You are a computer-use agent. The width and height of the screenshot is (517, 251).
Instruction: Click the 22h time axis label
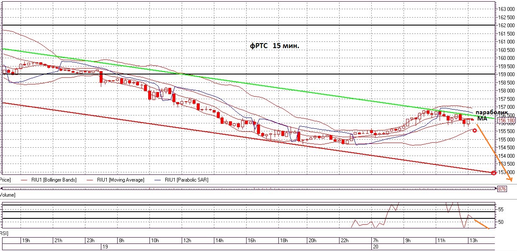(345, 241)
